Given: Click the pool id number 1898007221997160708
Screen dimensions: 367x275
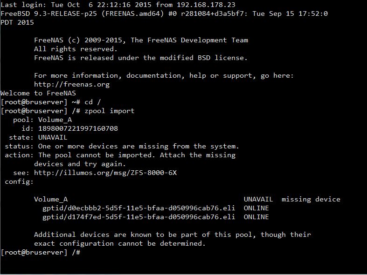Looking at the screenshot, I should (x=78, y=128).
